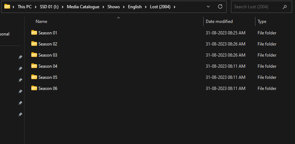
Task: Jump to SSD 01 (I:) breadcrumb
Action: pos(50,7)
